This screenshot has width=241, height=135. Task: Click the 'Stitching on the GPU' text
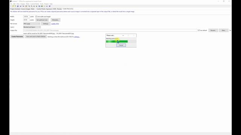coord(61,37)
